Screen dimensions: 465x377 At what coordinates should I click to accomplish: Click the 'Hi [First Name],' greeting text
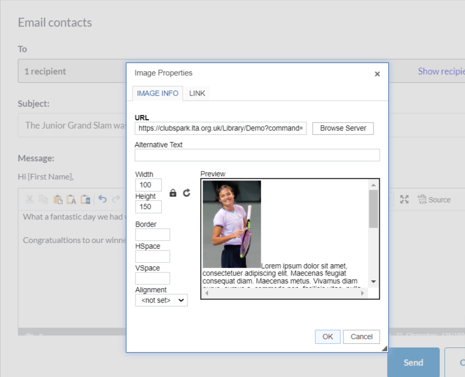[x=46, y=177]
